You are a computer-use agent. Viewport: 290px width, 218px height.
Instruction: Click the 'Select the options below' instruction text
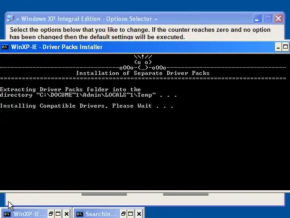click(x=140, y=33)
